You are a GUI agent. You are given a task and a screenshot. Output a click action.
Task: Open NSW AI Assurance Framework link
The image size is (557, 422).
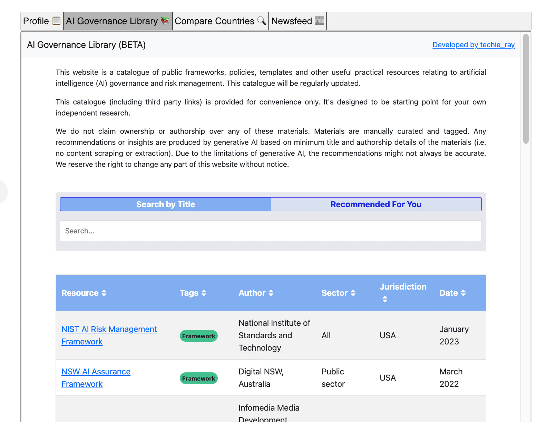pyautogui.click(x=96, y=378)
